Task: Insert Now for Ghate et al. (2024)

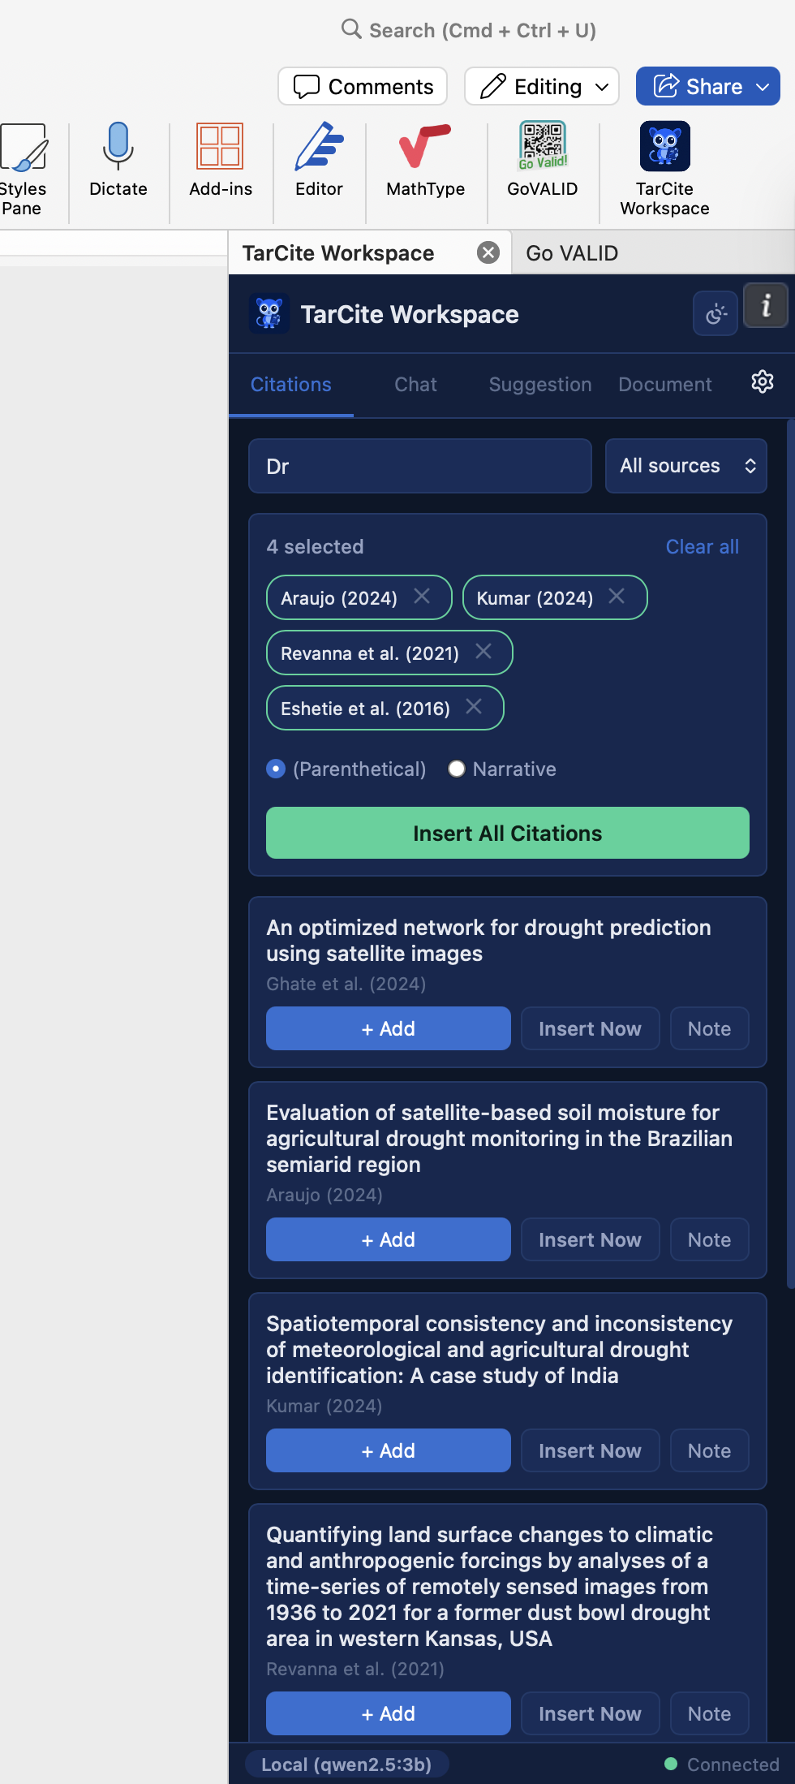Action: [591, 1028]
